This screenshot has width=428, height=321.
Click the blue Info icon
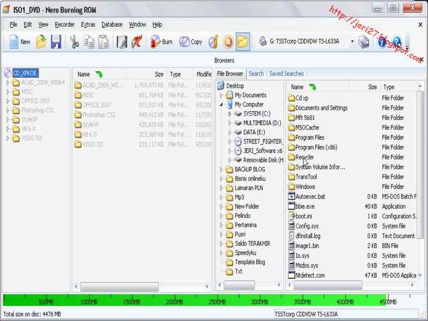382,42
